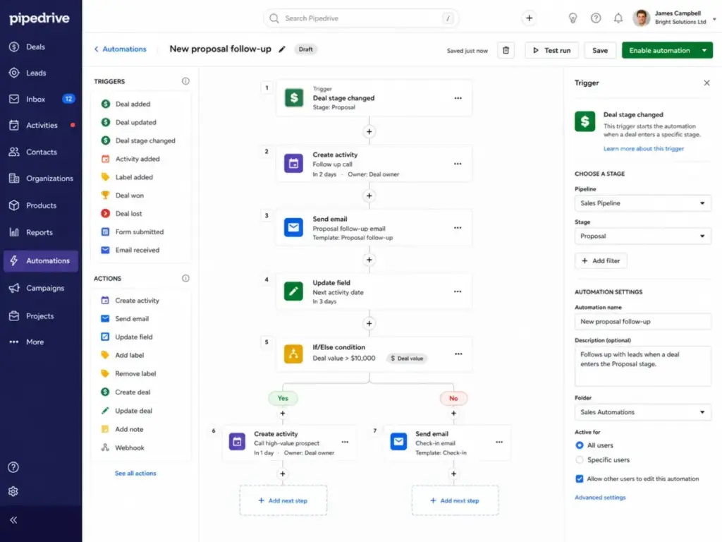Open the top bar help question icon
This screenshot has height=542, width=722.
pyautogui.click(x=596, y=18)
